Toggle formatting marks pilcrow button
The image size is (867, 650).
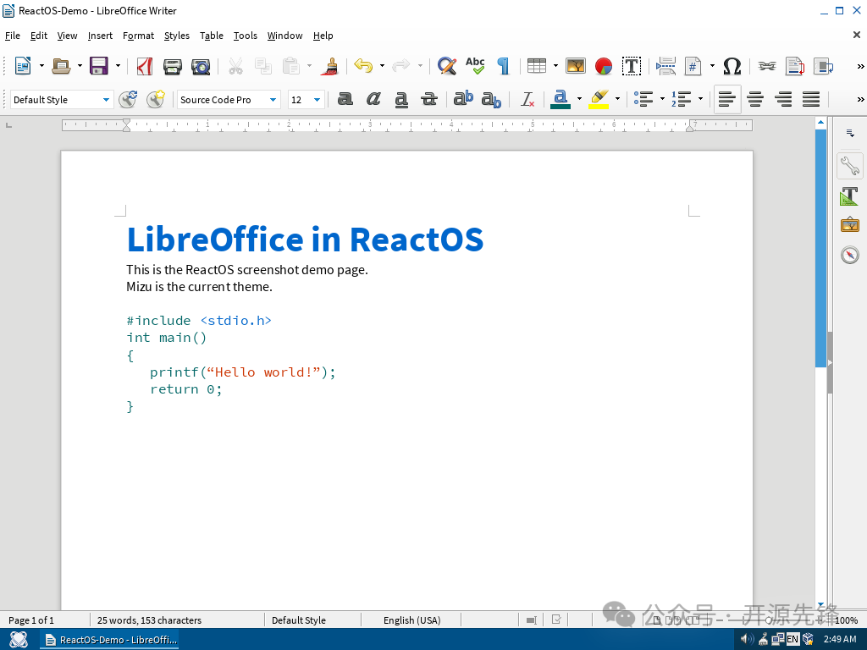coord(503,66)
